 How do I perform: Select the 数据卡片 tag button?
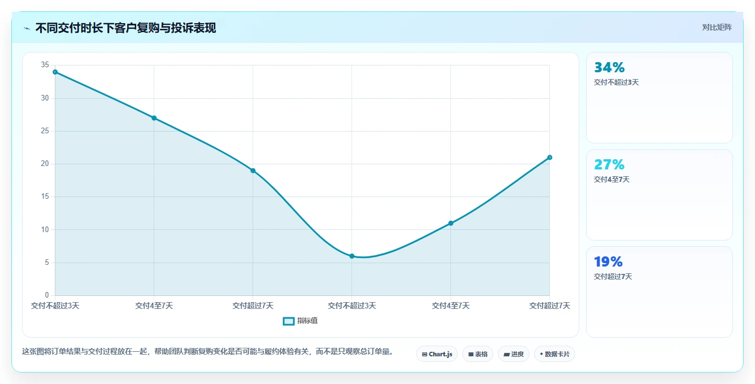point(554,354)
